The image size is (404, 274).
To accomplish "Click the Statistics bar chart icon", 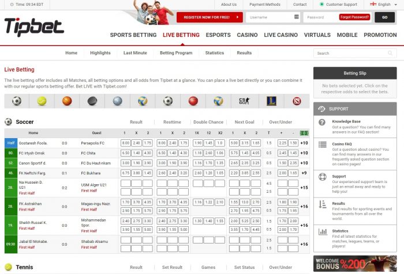I will [323, 231].
